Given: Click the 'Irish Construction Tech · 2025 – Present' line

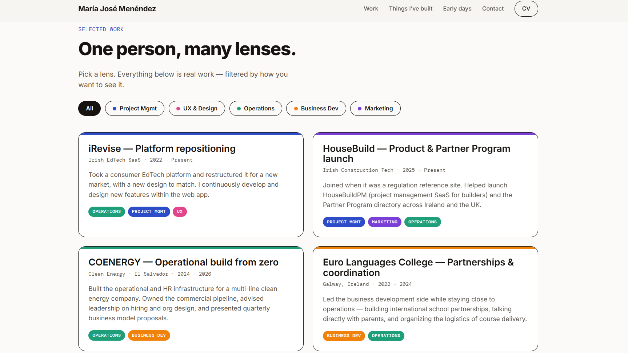Looking at the screenshot, I should (384, 170).
